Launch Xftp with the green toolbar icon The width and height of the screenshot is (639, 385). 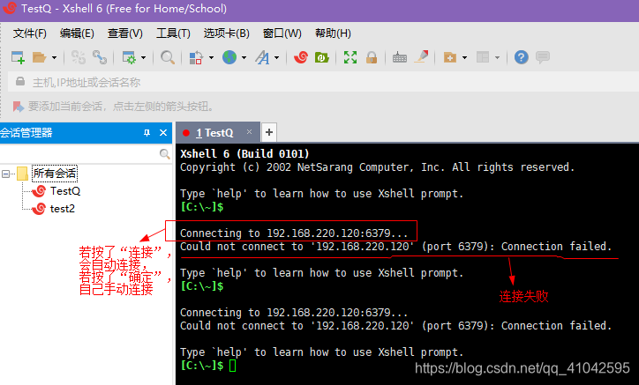coord(321,57)
